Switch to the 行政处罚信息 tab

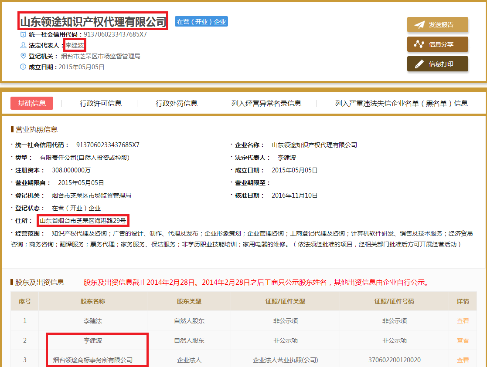177,103
